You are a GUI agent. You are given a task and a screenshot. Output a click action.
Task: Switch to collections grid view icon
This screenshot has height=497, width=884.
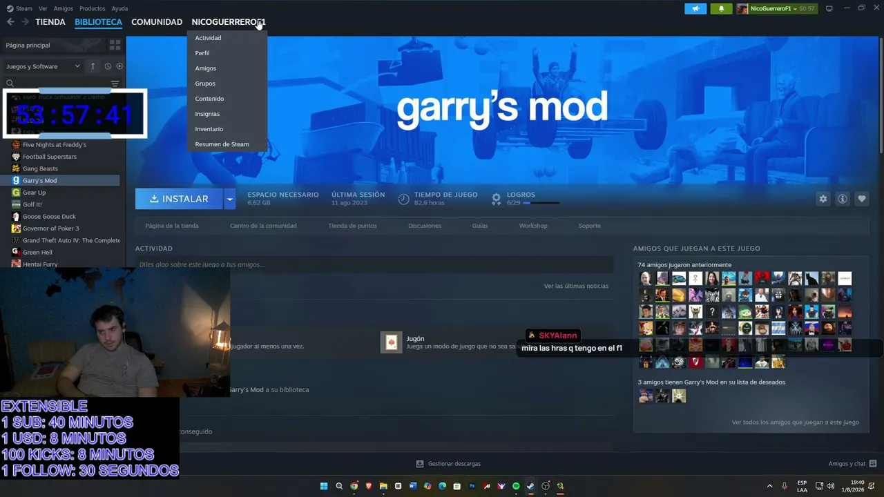click(115, 45)
